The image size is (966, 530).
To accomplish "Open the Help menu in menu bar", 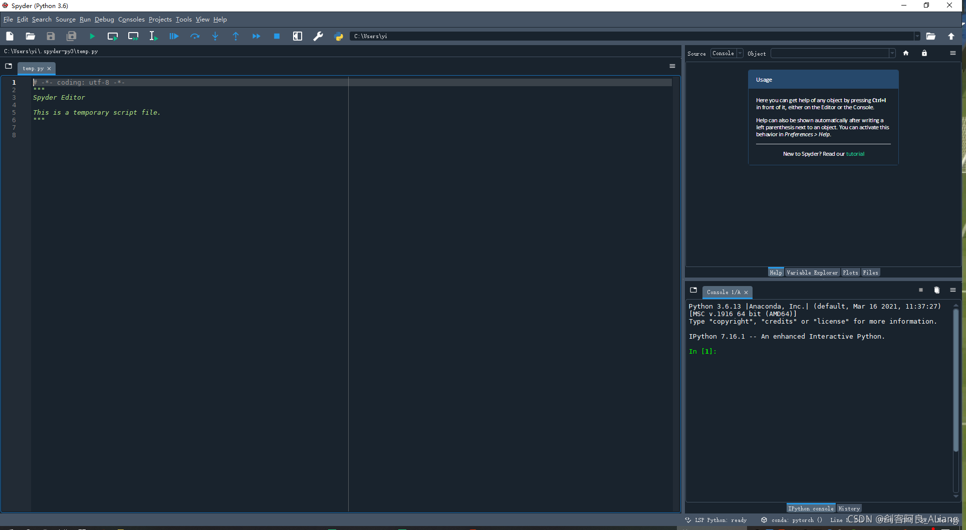I will click(x=220, y=20).
